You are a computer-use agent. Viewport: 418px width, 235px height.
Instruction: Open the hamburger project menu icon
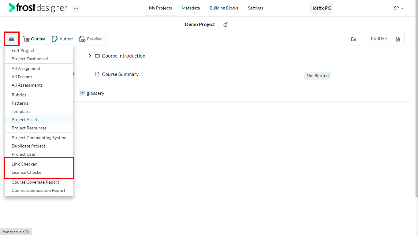[12, 39]
